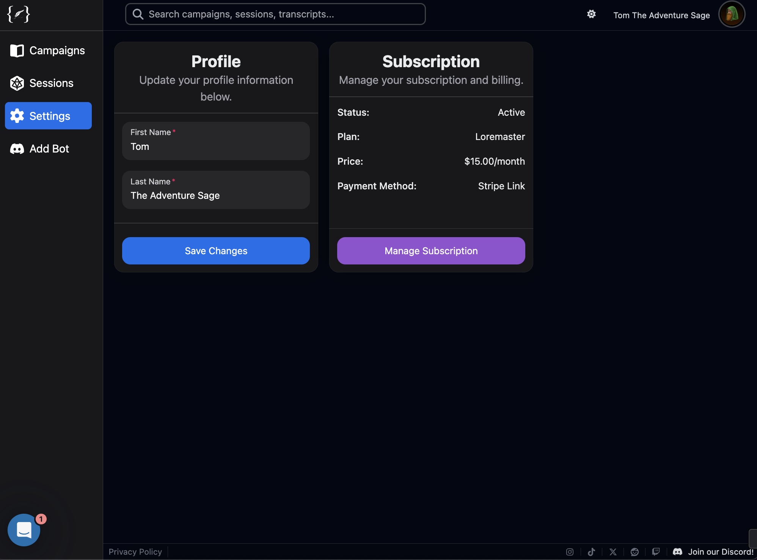The height and width of the screenshot is (560, 757).
Task: Follow the Privacy Policy link
Action: pos(135,552)
